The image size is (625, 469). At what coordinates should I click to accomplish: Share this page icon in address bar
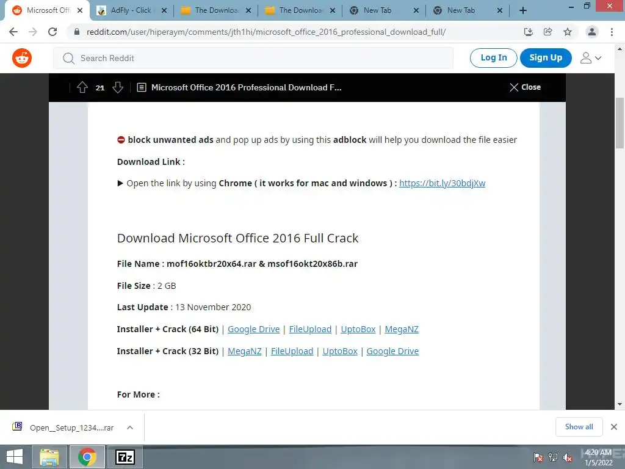tap(548, 32)
